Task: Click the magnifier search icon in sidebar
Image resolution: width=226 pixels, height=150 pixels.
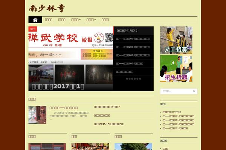Action: coord(194,91)
